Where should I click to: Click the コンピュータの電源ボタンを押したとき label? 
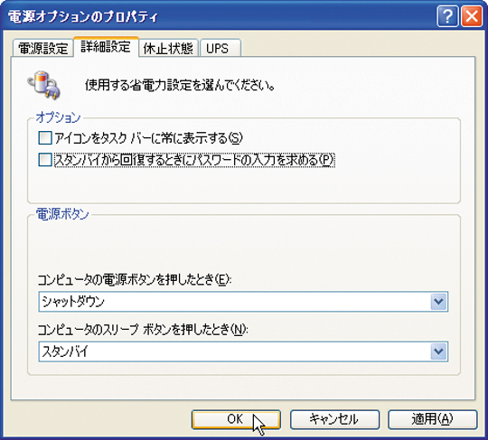click(135, 279)
